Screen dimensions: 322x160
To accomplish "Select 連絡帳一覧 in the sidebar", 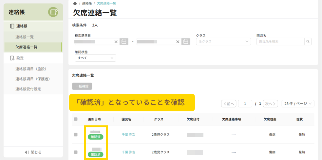I will [25, 37].
